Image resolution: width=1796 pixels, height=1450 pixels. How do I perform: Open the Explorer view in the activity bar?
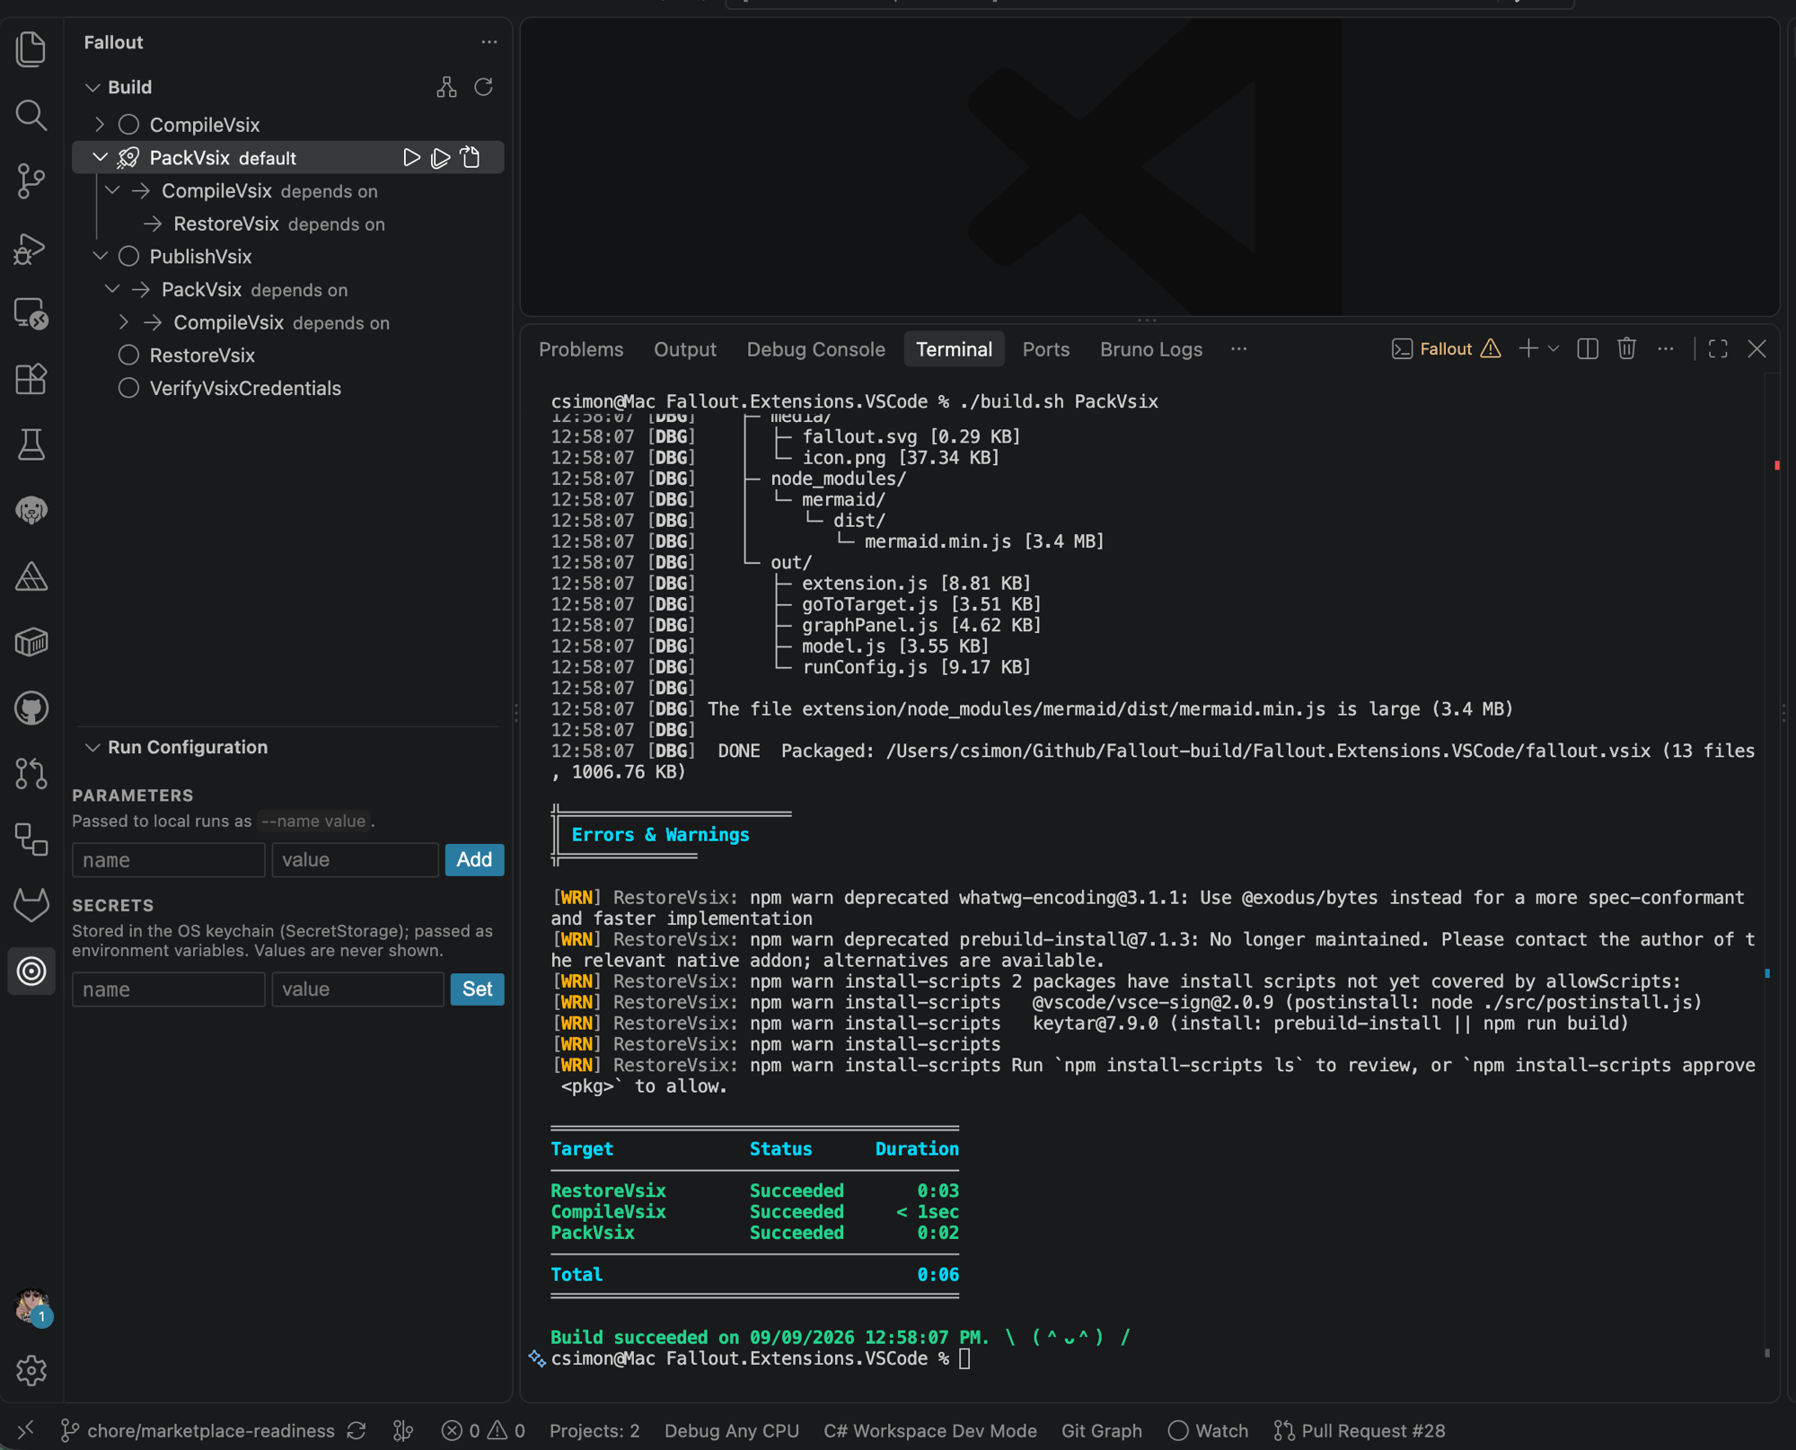[x=31, y=49]
